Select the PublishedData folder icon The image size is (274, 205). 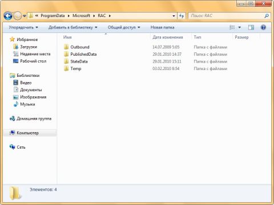(66, 54)
